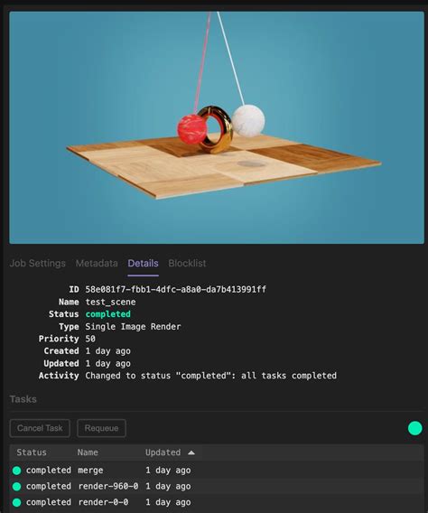The width and height of the screenshot is (428, 513).
Task: Sort tasks by Updated column header
Action: [163, 452]
